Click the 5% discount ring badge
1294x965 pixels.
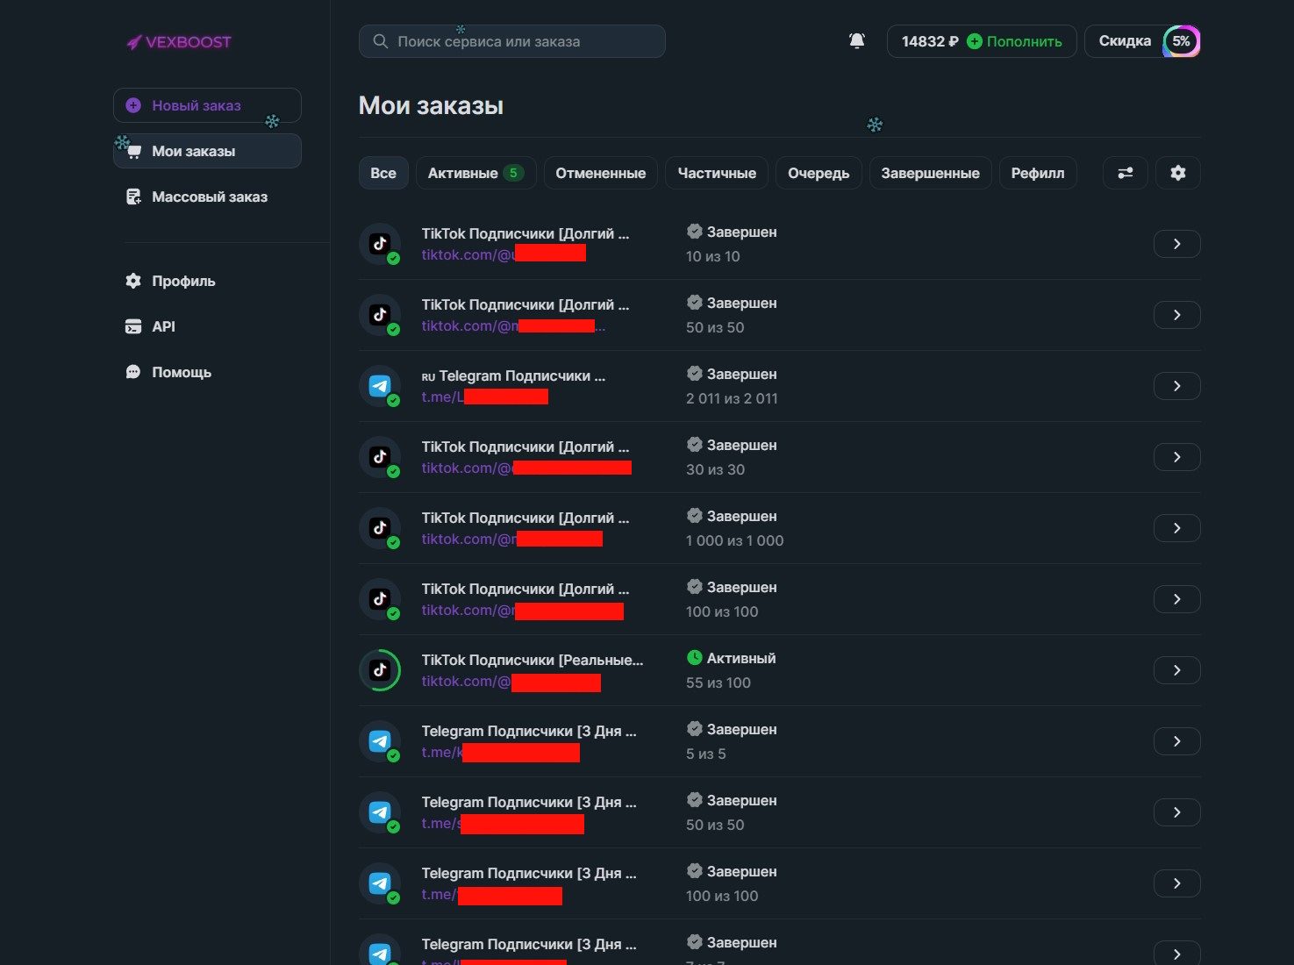point(1181,41)
